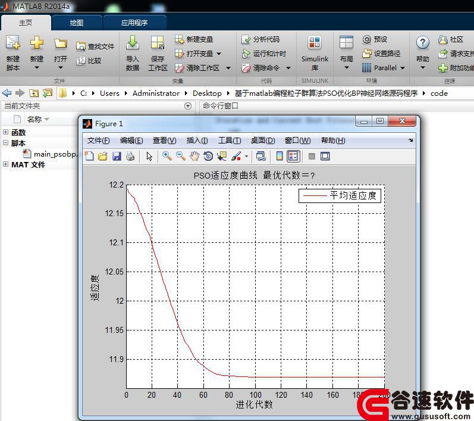Click the Open (打开) folder icon
Image resolution: width=474 pixels, height=421 pixels.
coord(61,43)
